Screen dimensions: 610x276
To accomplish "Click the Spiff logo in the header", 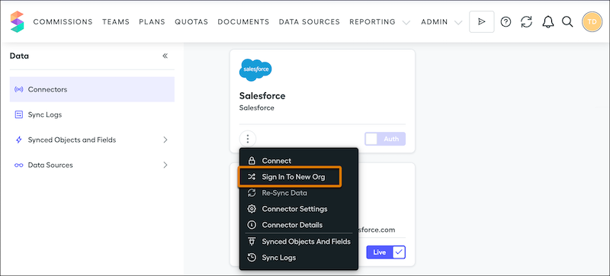I will [x=17, y=22].
